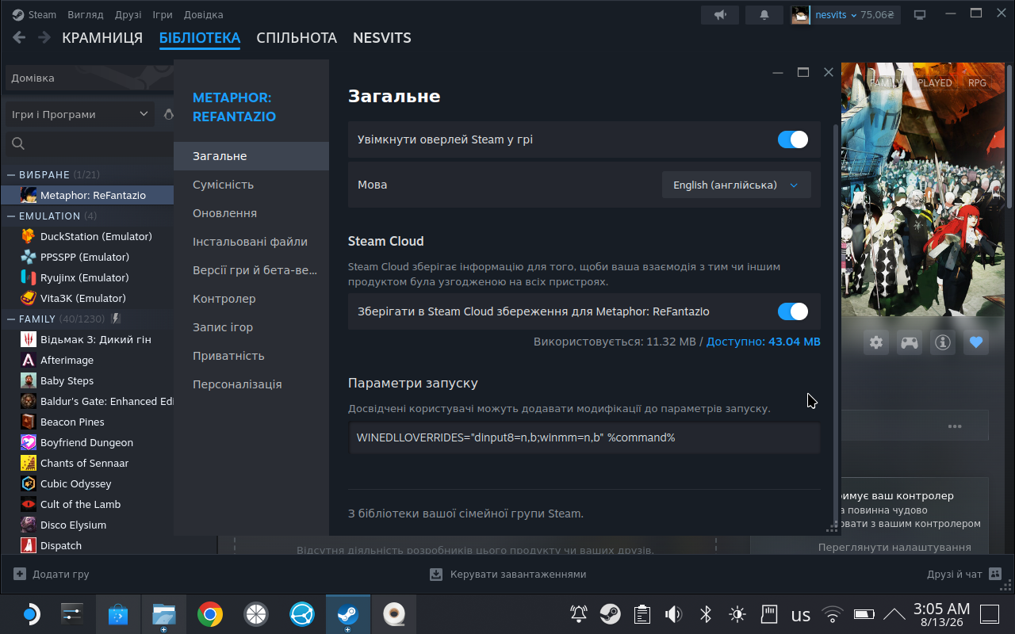1015x634 pixels.
Task: Open the Ігри menu
Action: [x=163, y=15]
